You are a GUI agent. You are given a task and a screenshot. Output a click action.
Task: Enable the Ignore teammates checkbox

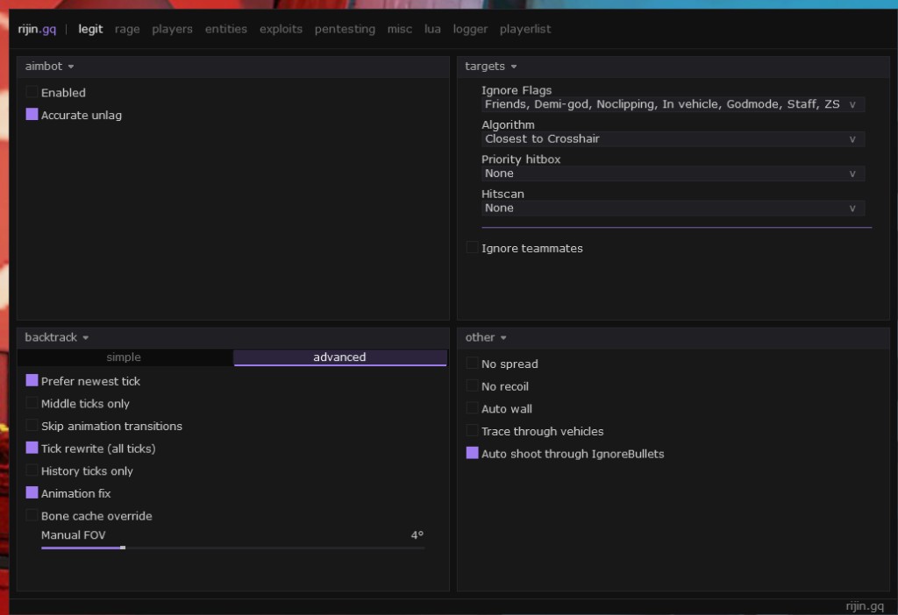[472, 248]
